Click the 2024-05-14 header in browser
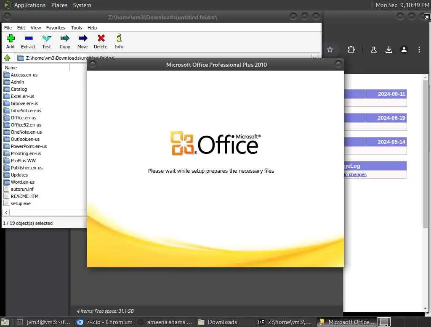The image size is (431, 327). (391, 142)
